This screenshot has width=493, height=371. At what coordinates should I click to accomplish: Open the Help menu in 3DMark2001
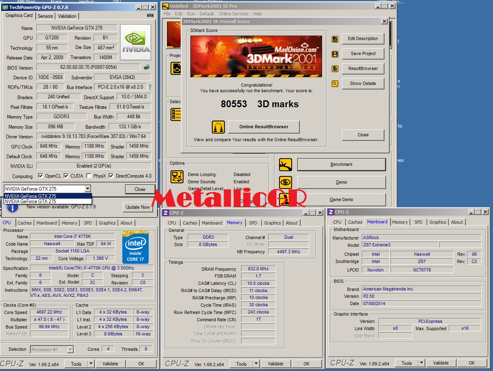tap(258, 14)
